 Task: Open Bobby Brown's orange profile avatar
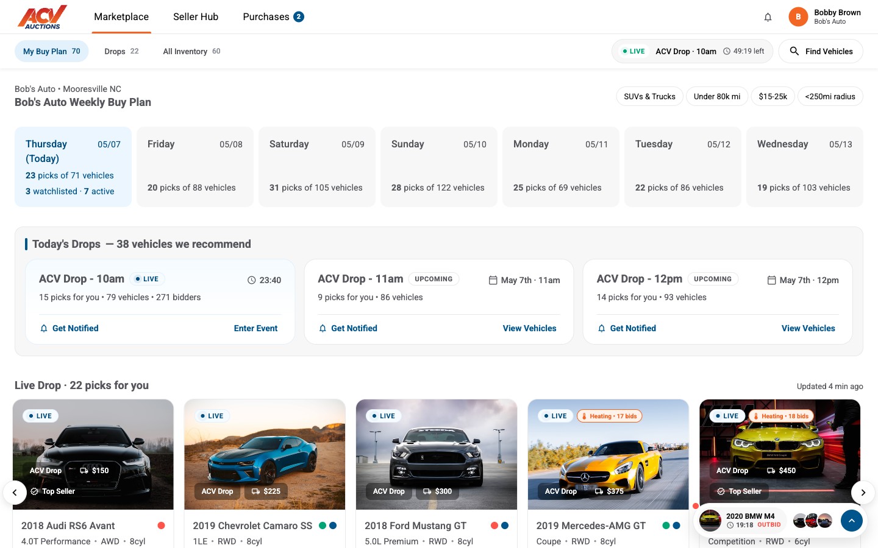click(798, 17)
